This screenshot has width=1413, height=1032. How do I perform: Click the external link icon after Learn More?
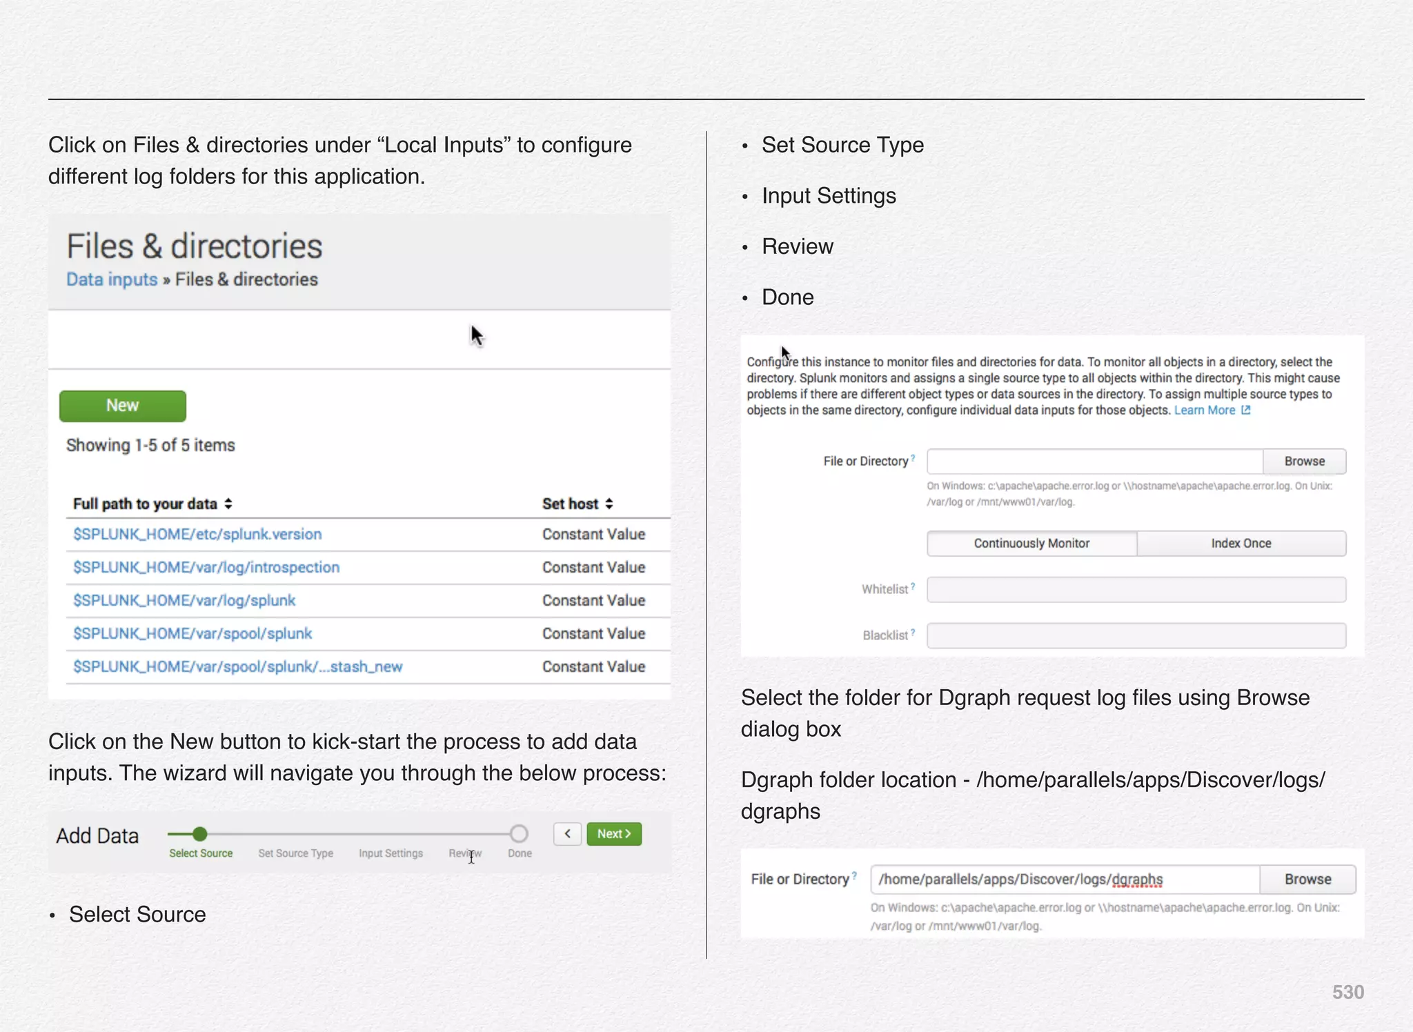(1245, 410)
